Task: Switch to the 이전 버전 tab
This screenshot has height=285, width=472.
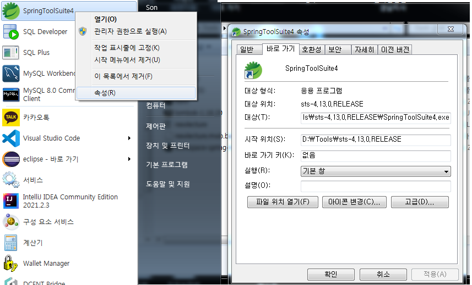Action: click(395, 49)
